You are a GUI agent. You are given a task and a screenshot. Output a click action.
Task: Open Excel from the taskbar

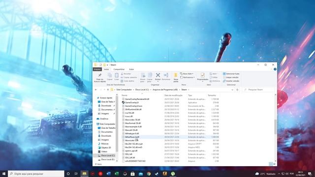point(117,174)
